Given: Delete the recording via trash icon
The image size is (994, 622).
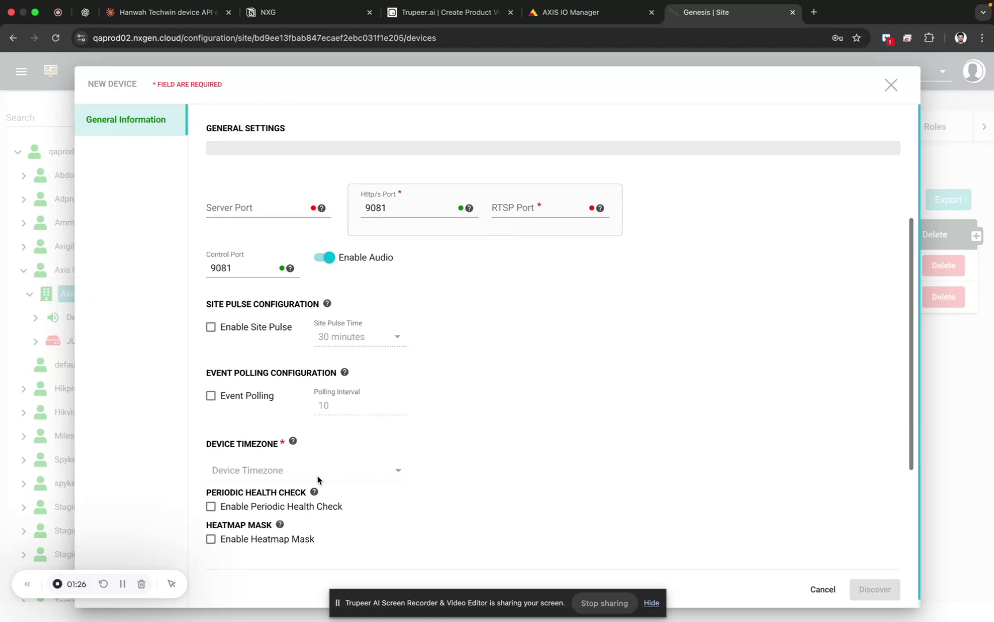Looking at the screenshot, I should click(142, 583).
